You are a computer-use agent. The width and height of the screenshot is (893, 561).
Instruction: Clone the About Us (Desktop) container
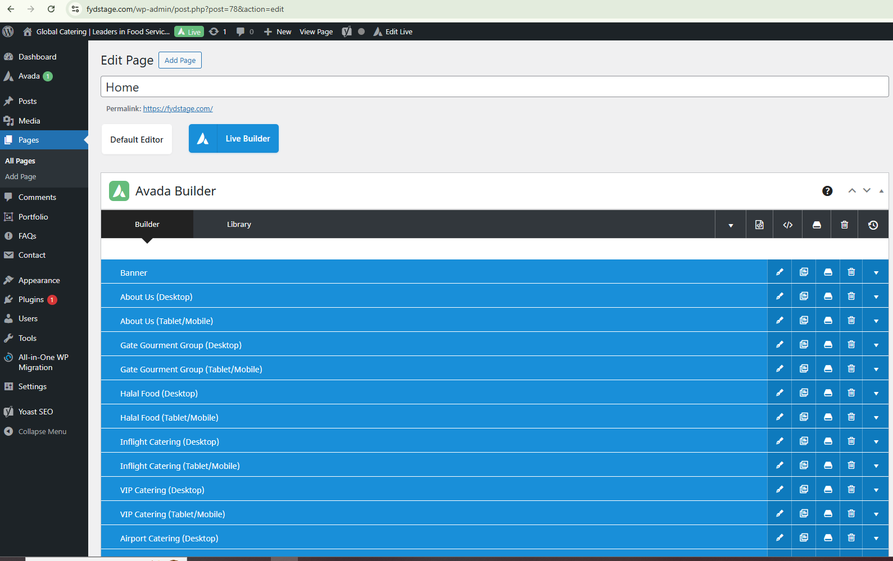pyautogui.click(x=804, y=297)
